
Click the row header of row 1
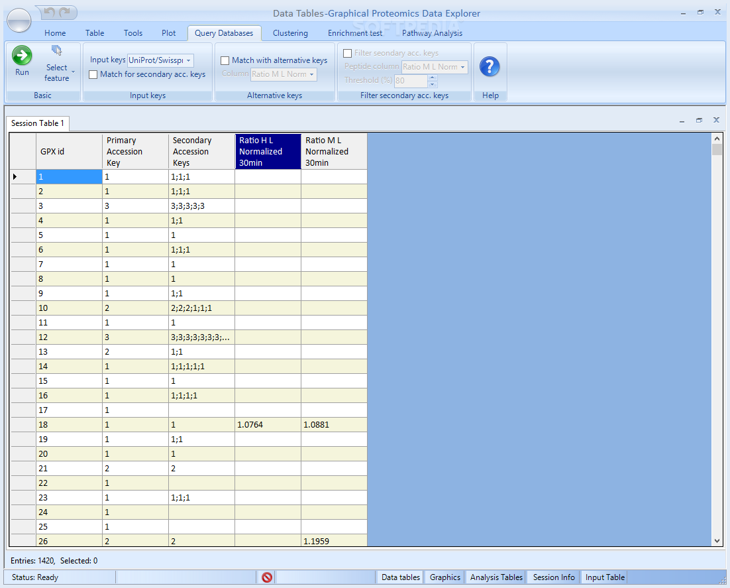(23, 177)
